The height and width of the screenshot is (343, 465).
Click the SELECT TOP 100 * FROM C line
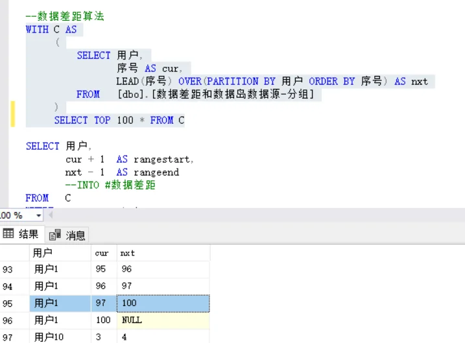coord(119,120)
